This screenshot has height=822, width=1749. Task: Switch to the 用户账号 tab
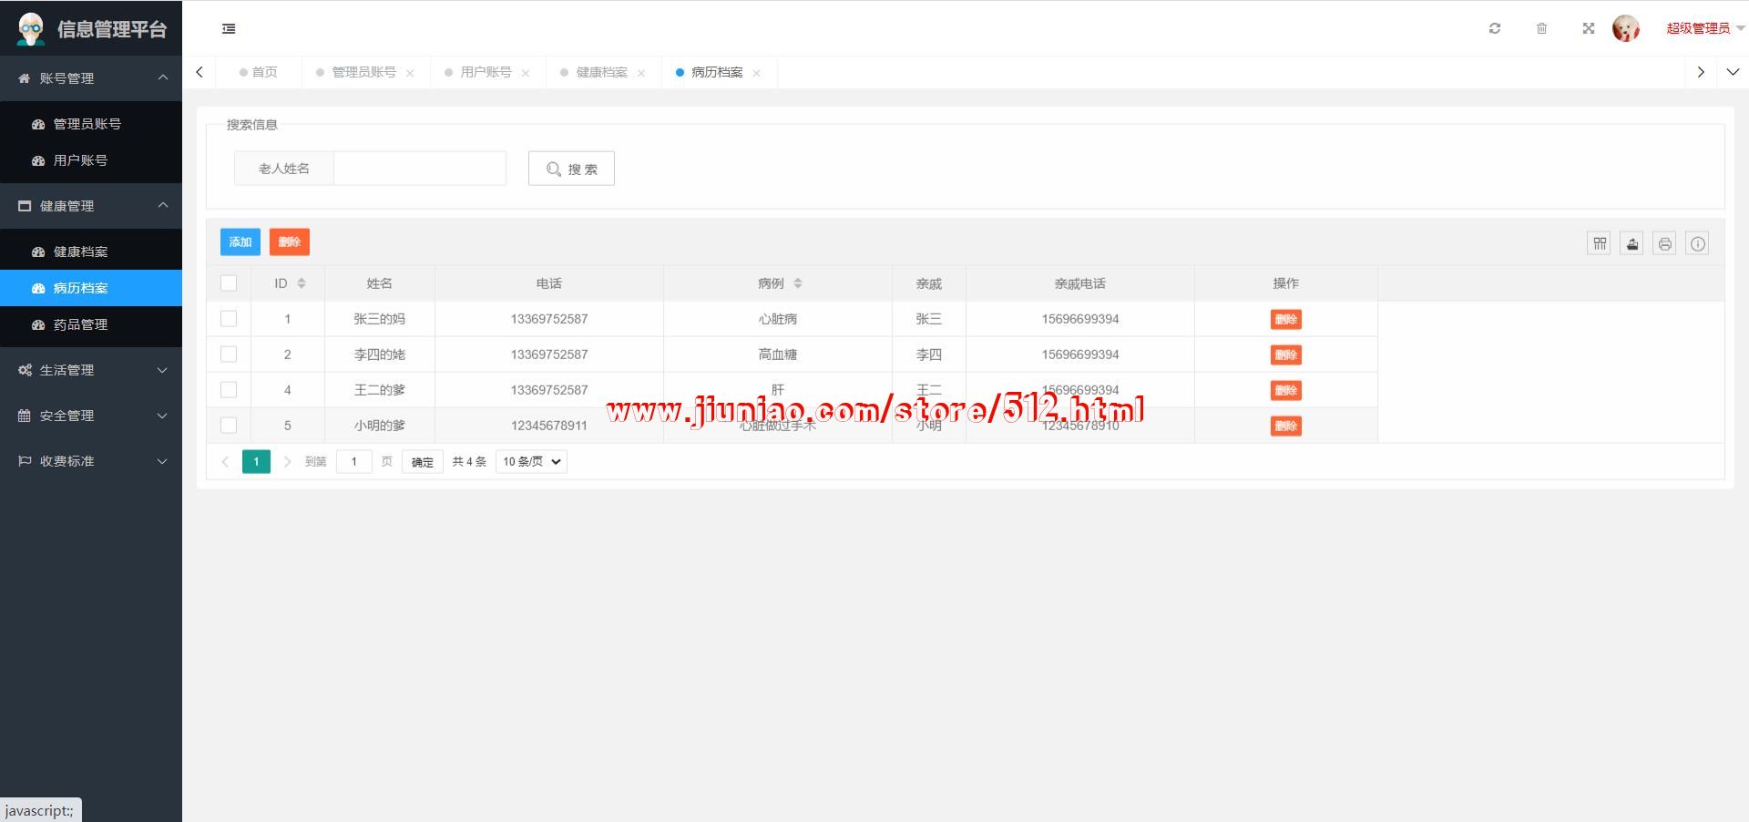[x=486, y=72]
